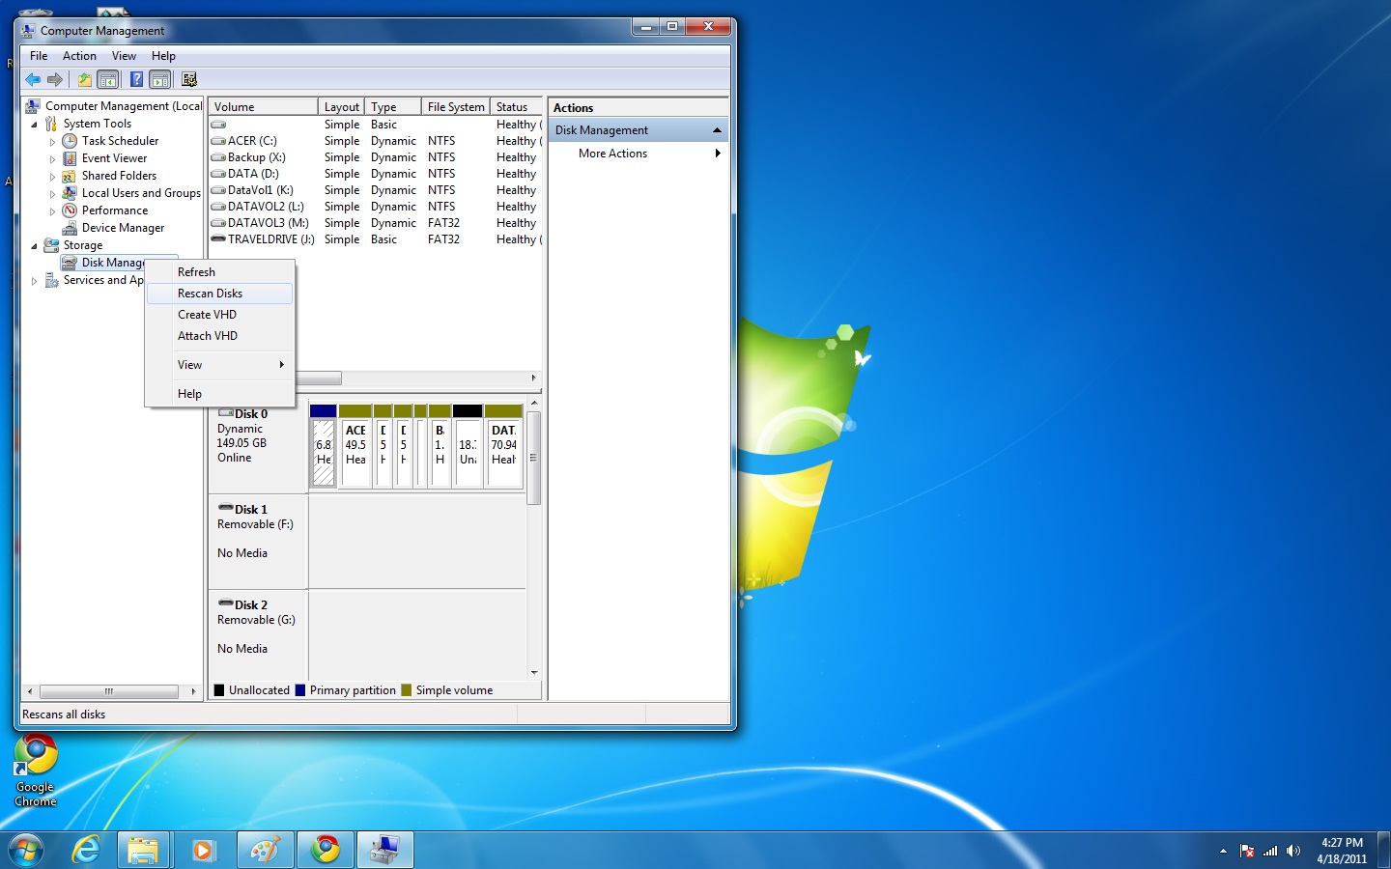Click the Windows Start orb
1391x869 pixels.
pyautogui.click(x=26, y=850)
